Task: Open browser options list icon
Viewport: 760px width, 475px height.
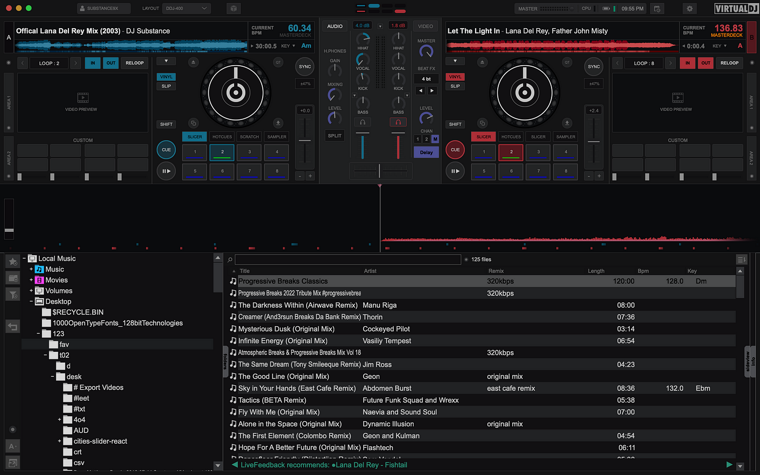Action: click(x=741, y=259)
